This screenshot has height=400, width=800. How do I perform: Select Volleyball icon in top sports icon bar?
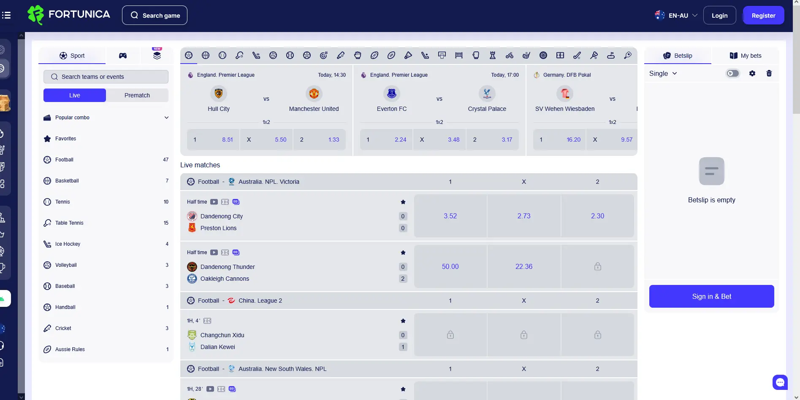click(273, 55)
